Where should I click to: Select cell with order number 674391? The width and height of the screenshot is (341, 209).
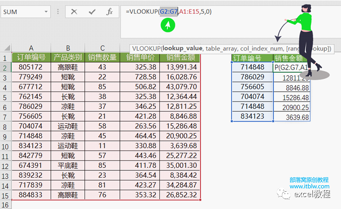(x=31, y=165)
